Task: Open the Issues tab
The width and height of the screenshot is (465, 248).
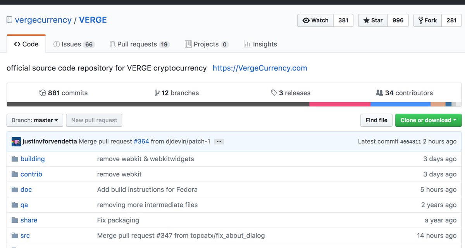Action: [74, 44]
